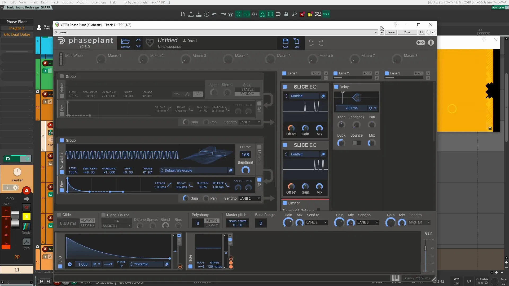Open Default Wavetable selector

tap(194, 170)
